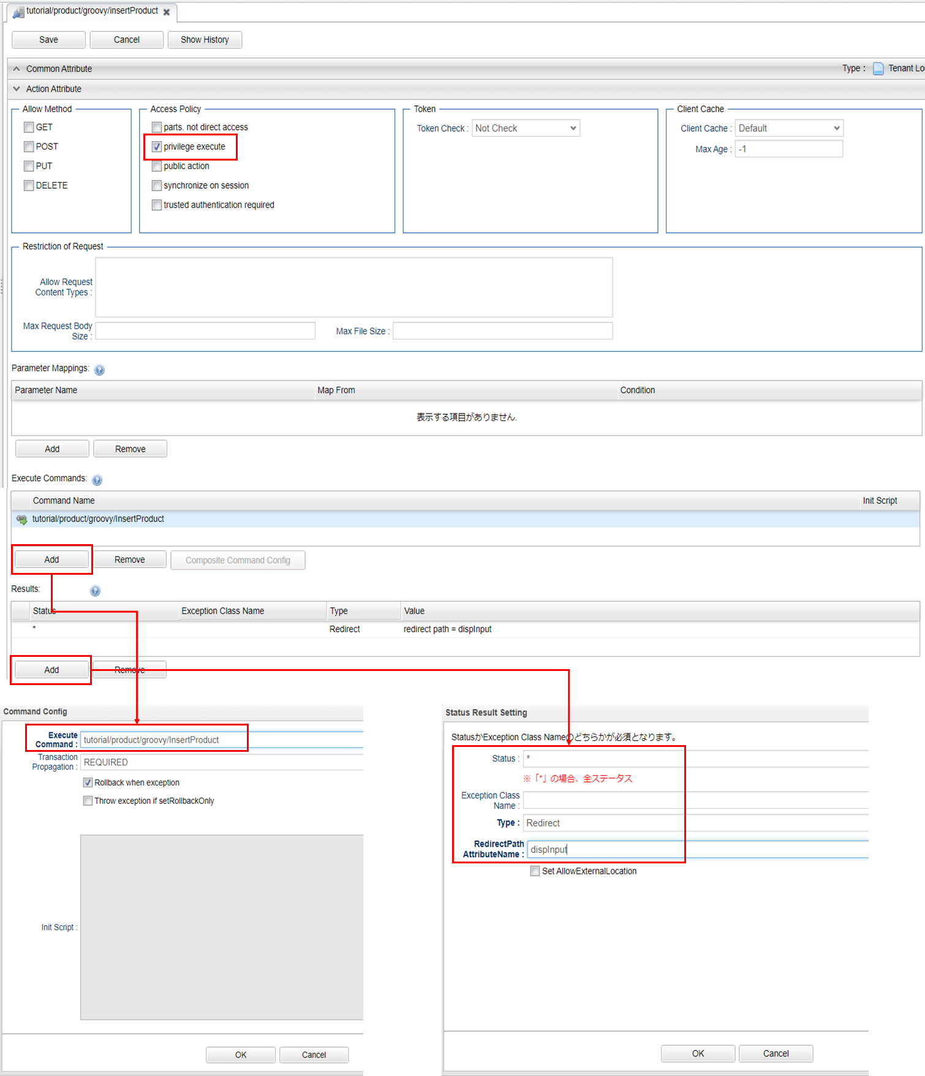Add a new result entry
Screen dimensions: 925x1076
pos(51,670)
